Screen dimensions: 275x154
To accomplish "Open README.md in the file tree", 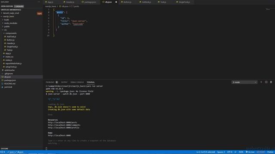I will point(9,84).
